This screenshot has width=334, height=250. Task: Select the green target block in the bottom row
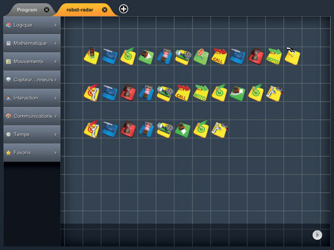[x=201, y=129]
